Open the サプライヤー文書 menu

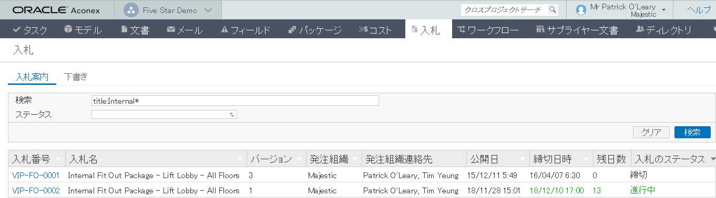(x=577, y=30)
